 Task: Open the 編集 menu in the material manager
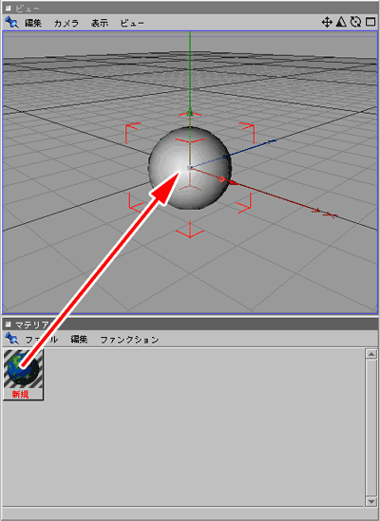79,339
